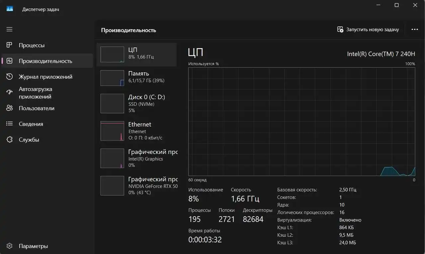The image size is (425, 254).
Task: Click Запустить новую задачу button
Action: [x=368, y=30]
